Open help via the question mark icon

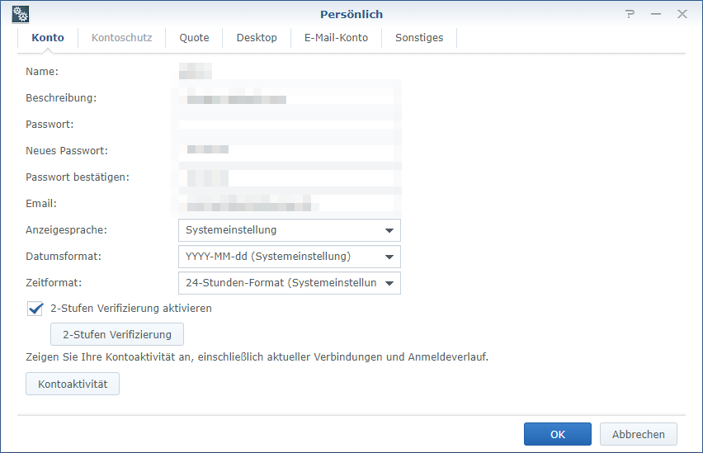tap(630, 14)
